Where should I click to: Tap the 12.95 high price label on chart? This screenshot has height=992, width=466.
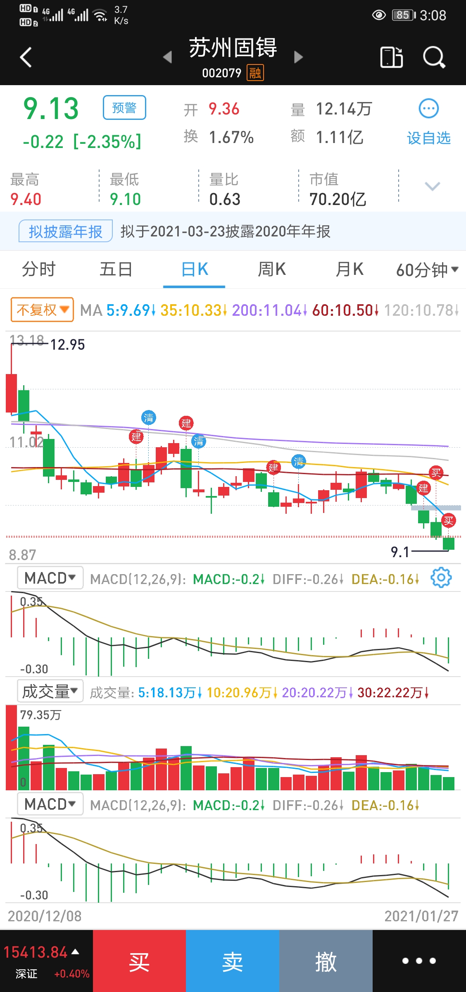tap(67, 345)
